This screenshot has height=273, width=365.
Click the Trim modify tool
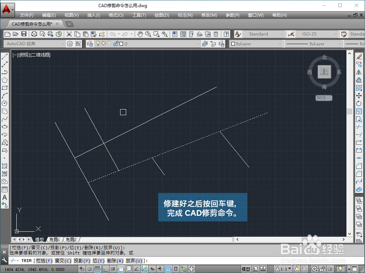tap(359, 127)
